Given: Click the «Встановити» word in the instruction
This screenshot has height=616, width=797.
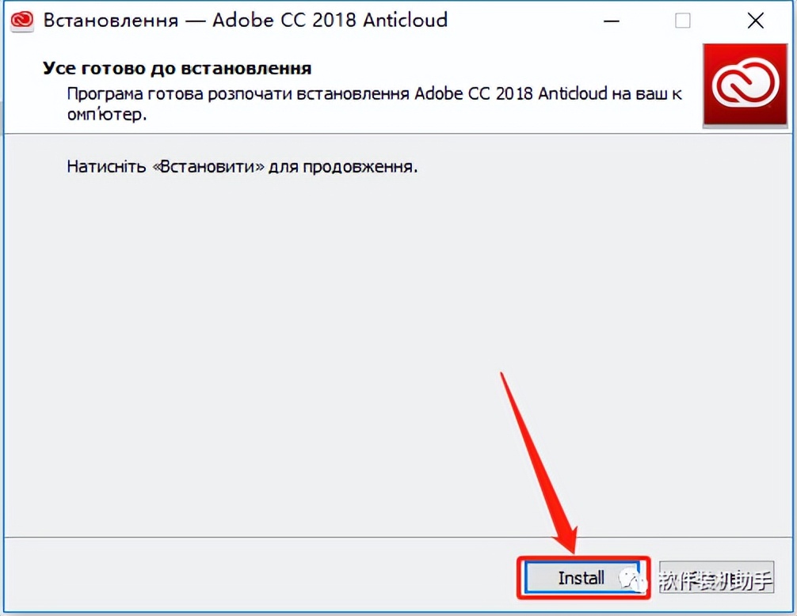Looking at the screenshot, I should [208, 166].
